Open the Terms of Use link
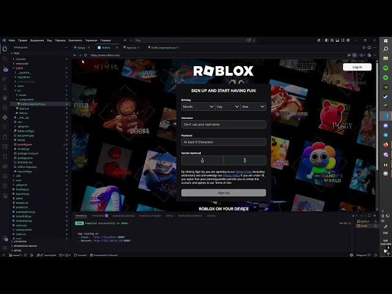Image resolution: width=392 pixels, height=294 pixels. (244, 171)
